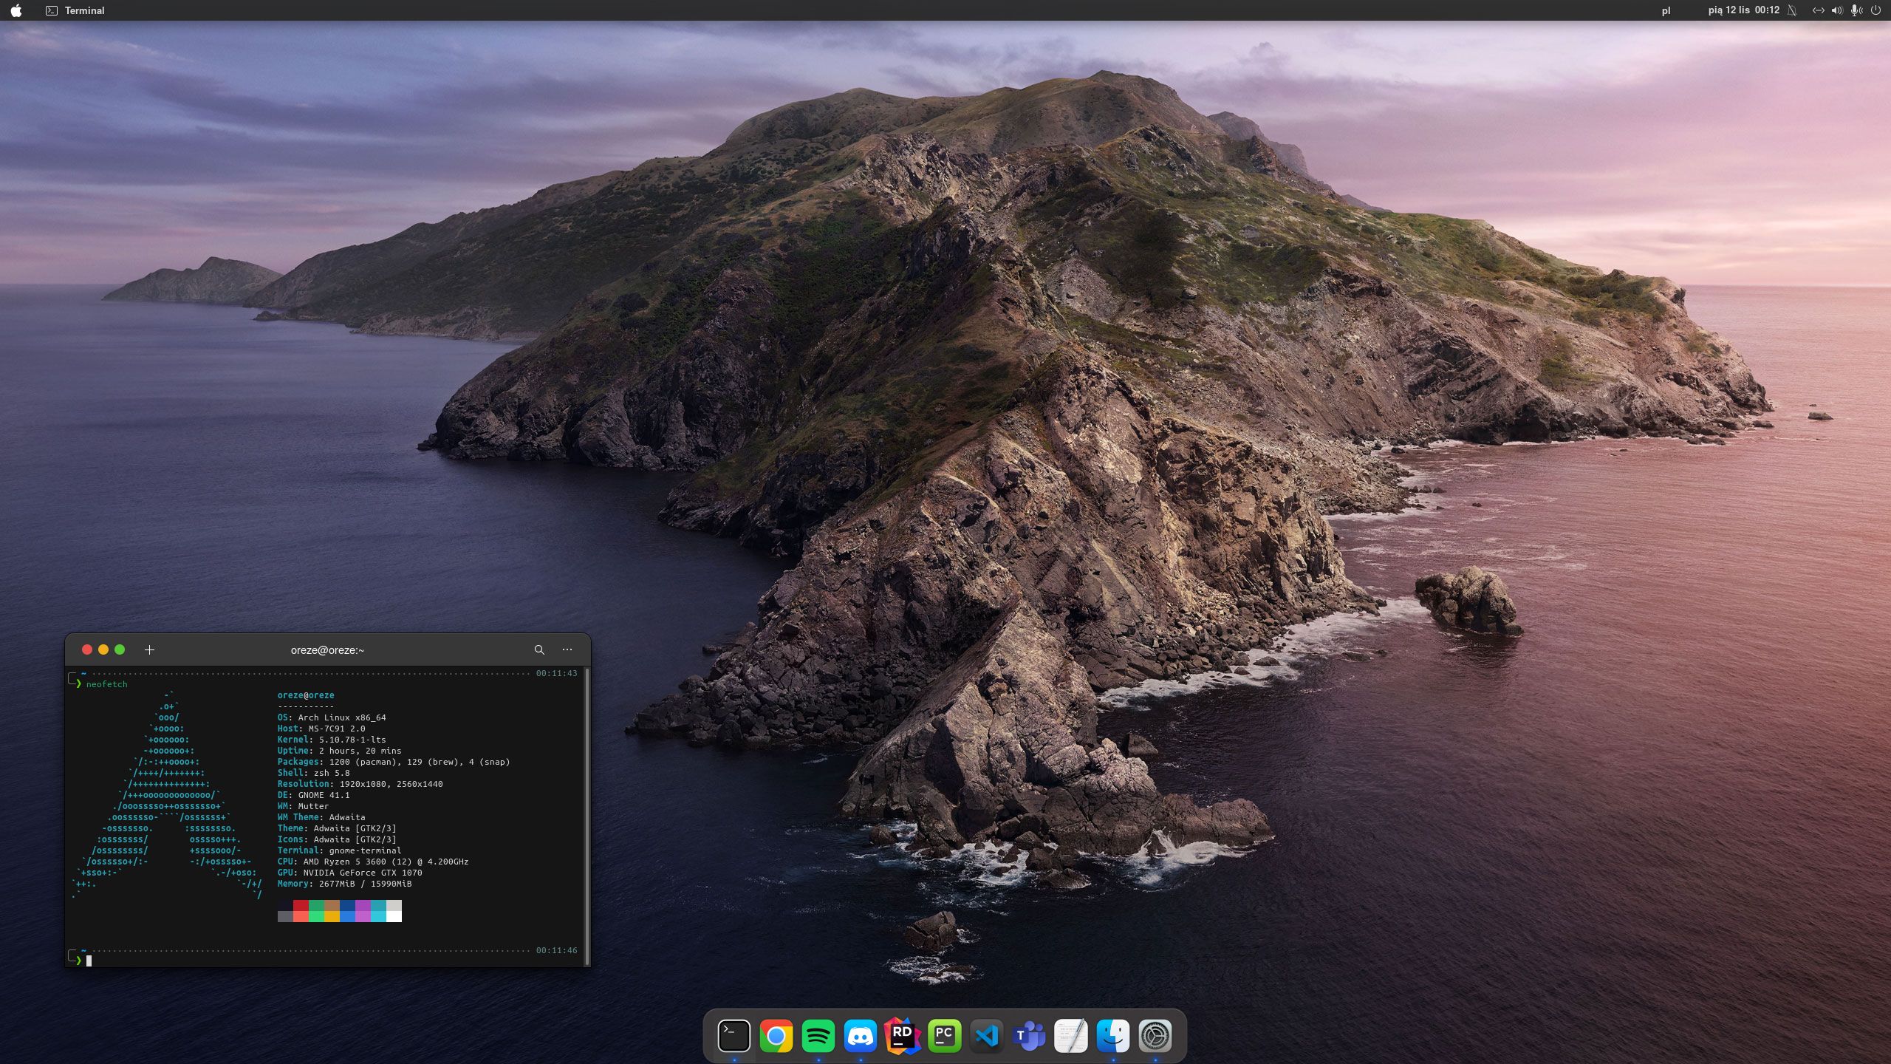Open a new terminal tab with plus button

click(x=149, y=649)
